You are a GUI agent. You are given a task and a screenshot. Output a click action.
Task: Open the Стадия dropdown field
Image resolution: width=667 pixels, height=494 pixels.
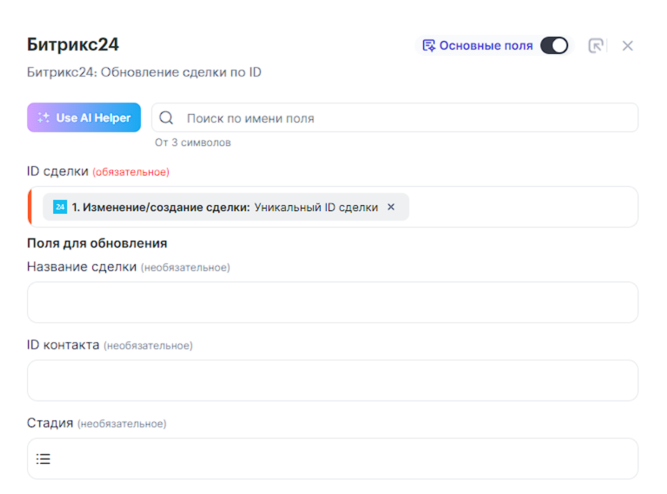tap(332, 458)
